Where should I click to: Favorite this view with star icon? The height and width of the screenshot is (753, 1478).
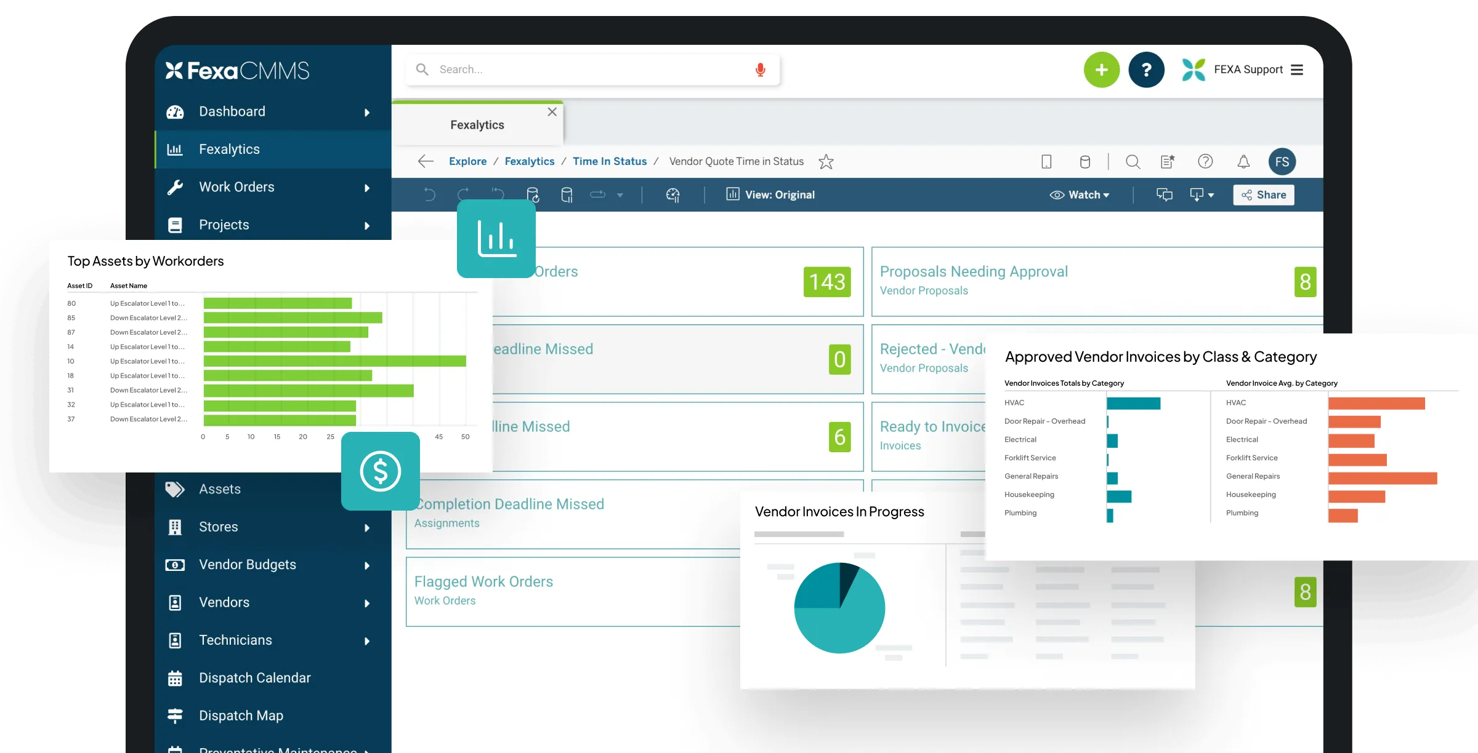(x=826, y=162)
